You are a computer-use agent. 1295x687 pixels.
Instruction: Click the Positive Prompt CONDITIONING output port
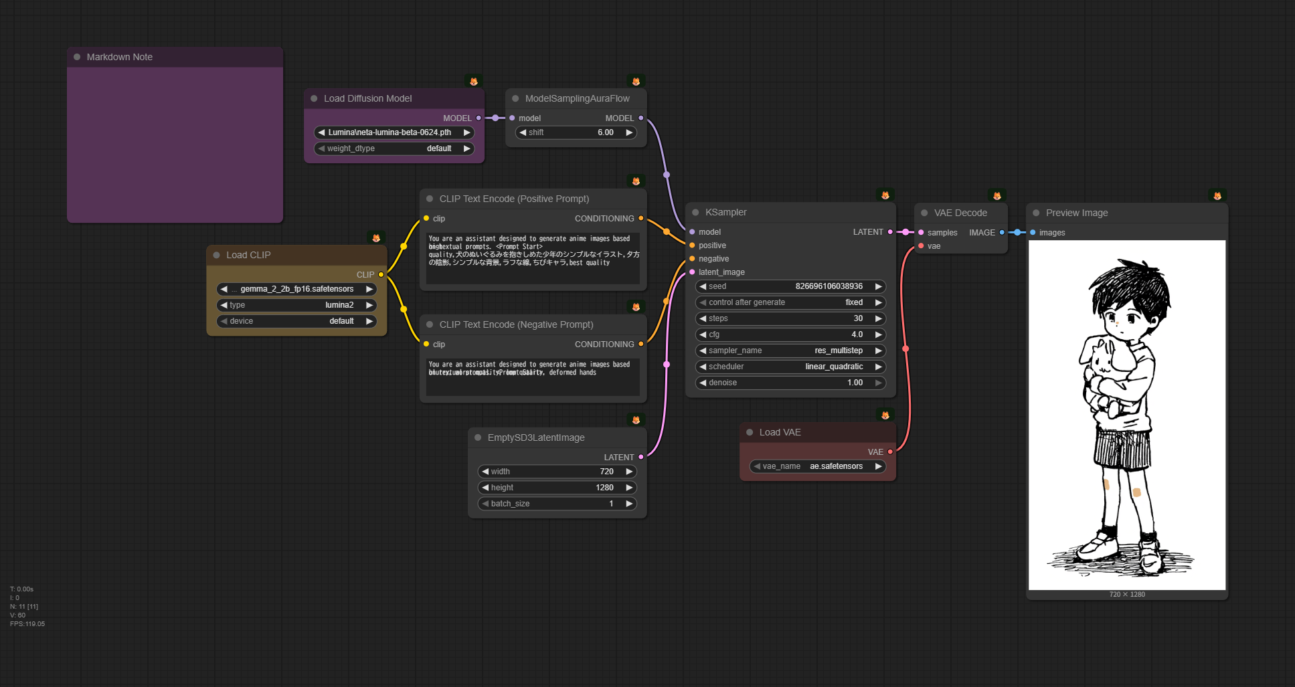pyautogui.click(x=640, y=218)
